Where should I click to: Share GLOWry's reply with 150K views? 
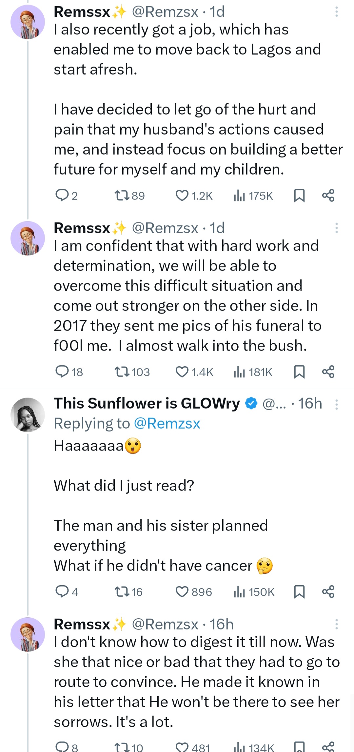pos(328,592)
